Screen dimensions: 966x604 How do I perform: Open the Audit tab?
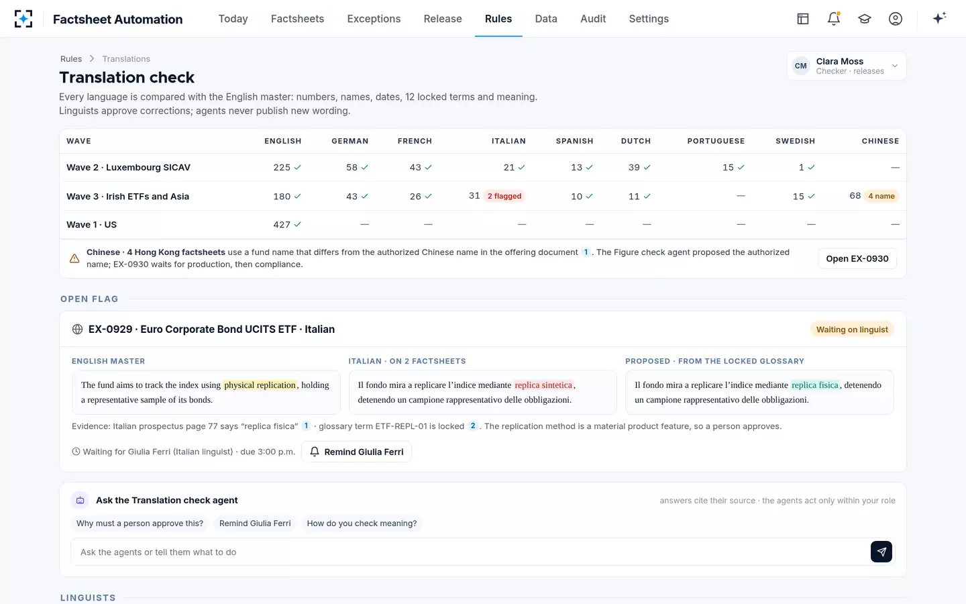593,19
